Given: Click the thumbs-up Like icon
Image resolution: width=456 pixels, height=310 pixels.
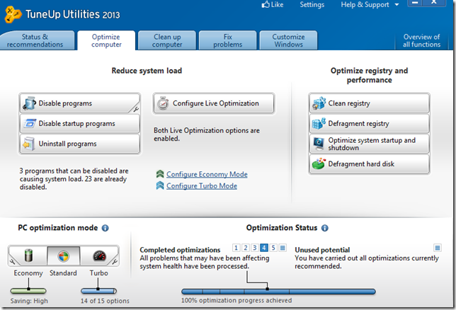Looking at the screenshot, I should point(266,4).
